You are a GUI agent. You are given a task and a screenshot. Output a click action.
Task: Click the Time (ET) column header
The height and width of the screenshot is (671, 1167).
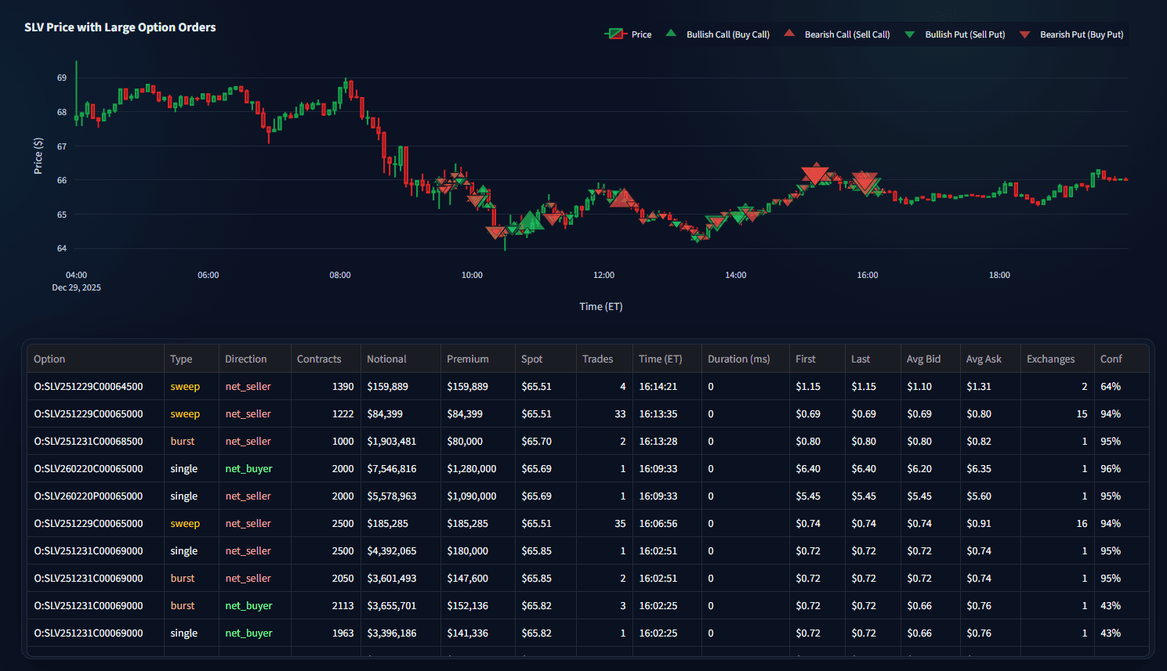click(661, 359)
